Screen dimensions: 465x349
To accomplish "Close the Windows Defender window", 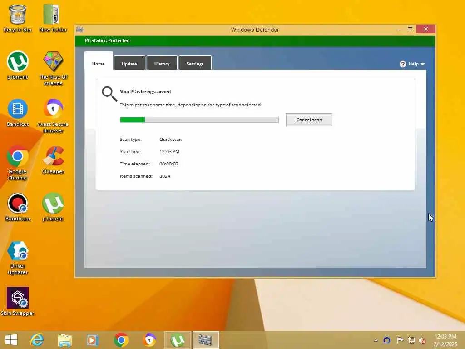I will pyautogui.click(x=426, y=29).
